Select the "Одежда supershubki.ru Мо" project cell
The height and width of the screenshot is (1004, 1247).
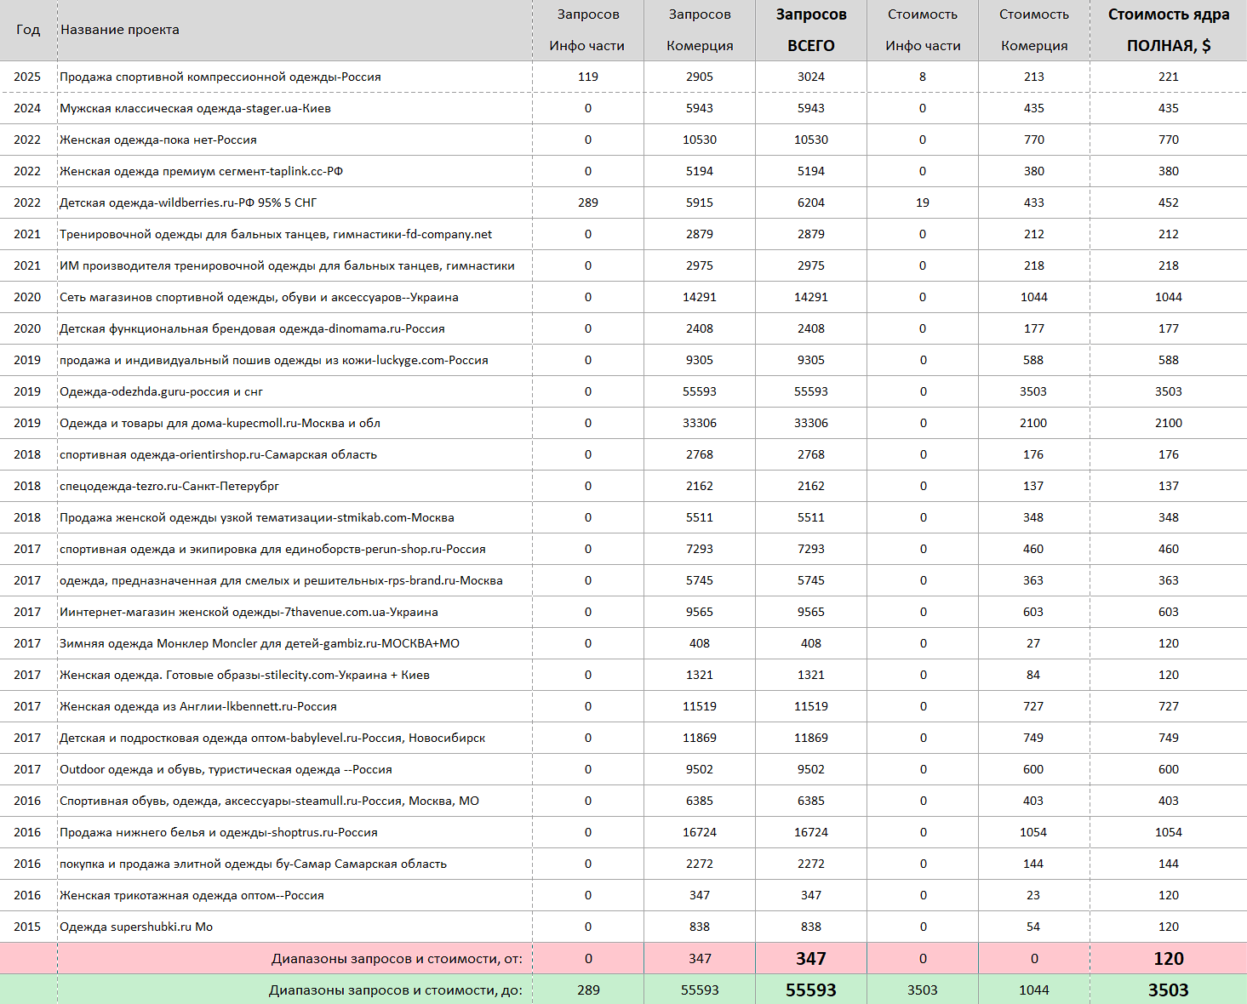coord(136,927)
